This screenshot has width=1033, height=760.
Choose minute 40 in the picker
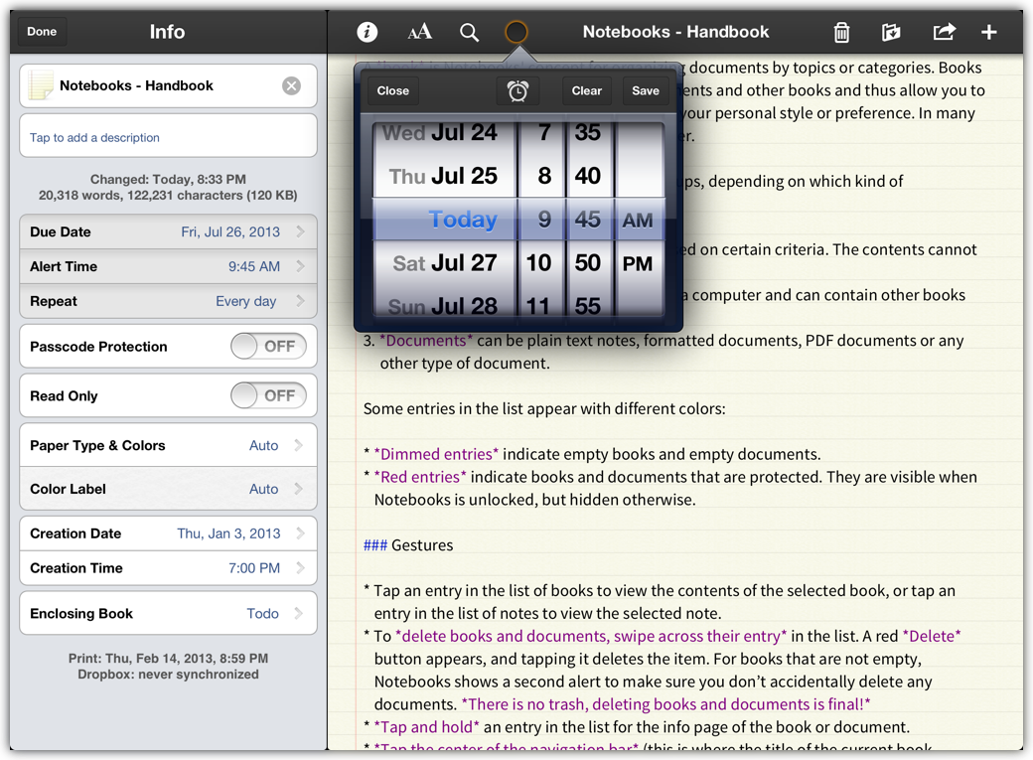click(588, 176)
